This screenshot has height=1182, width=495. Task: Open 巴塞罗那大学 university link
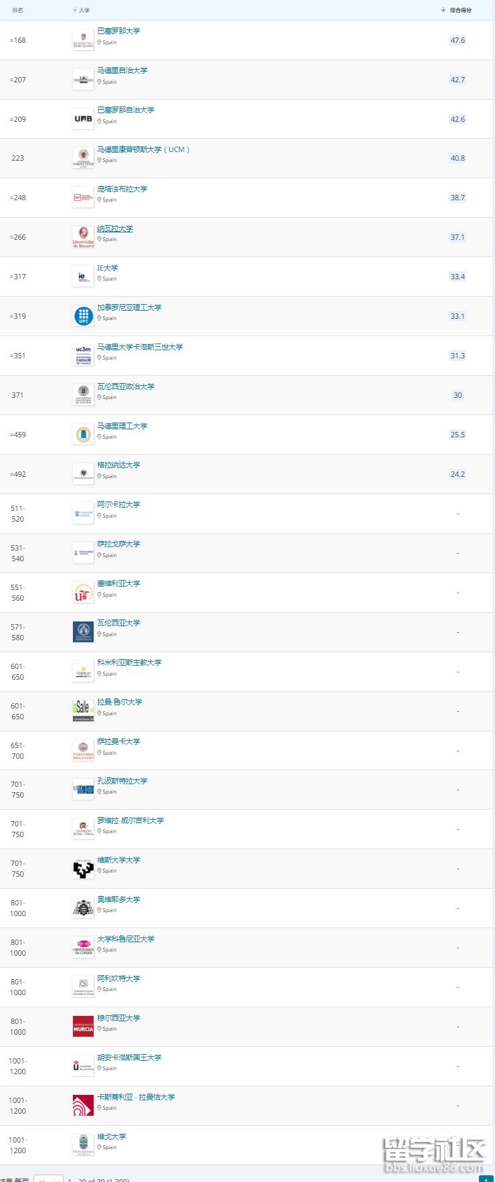coord(118,31)
